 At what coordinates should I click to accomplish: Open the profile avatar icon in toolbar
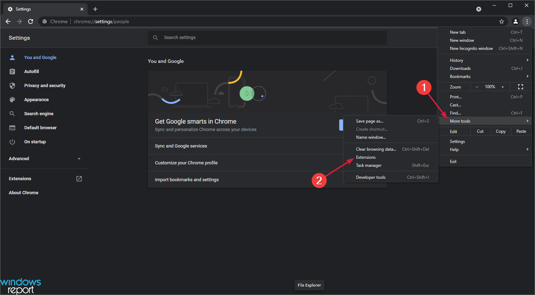pos(516,21)
